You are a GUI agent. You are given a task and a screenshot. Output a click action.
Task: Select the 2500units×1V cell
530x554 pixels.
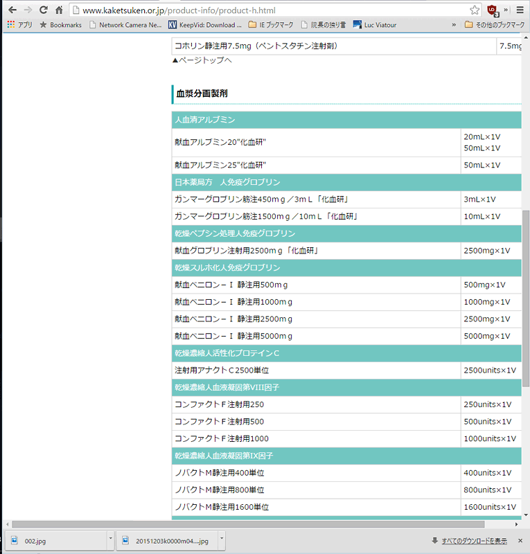(491, 370)
